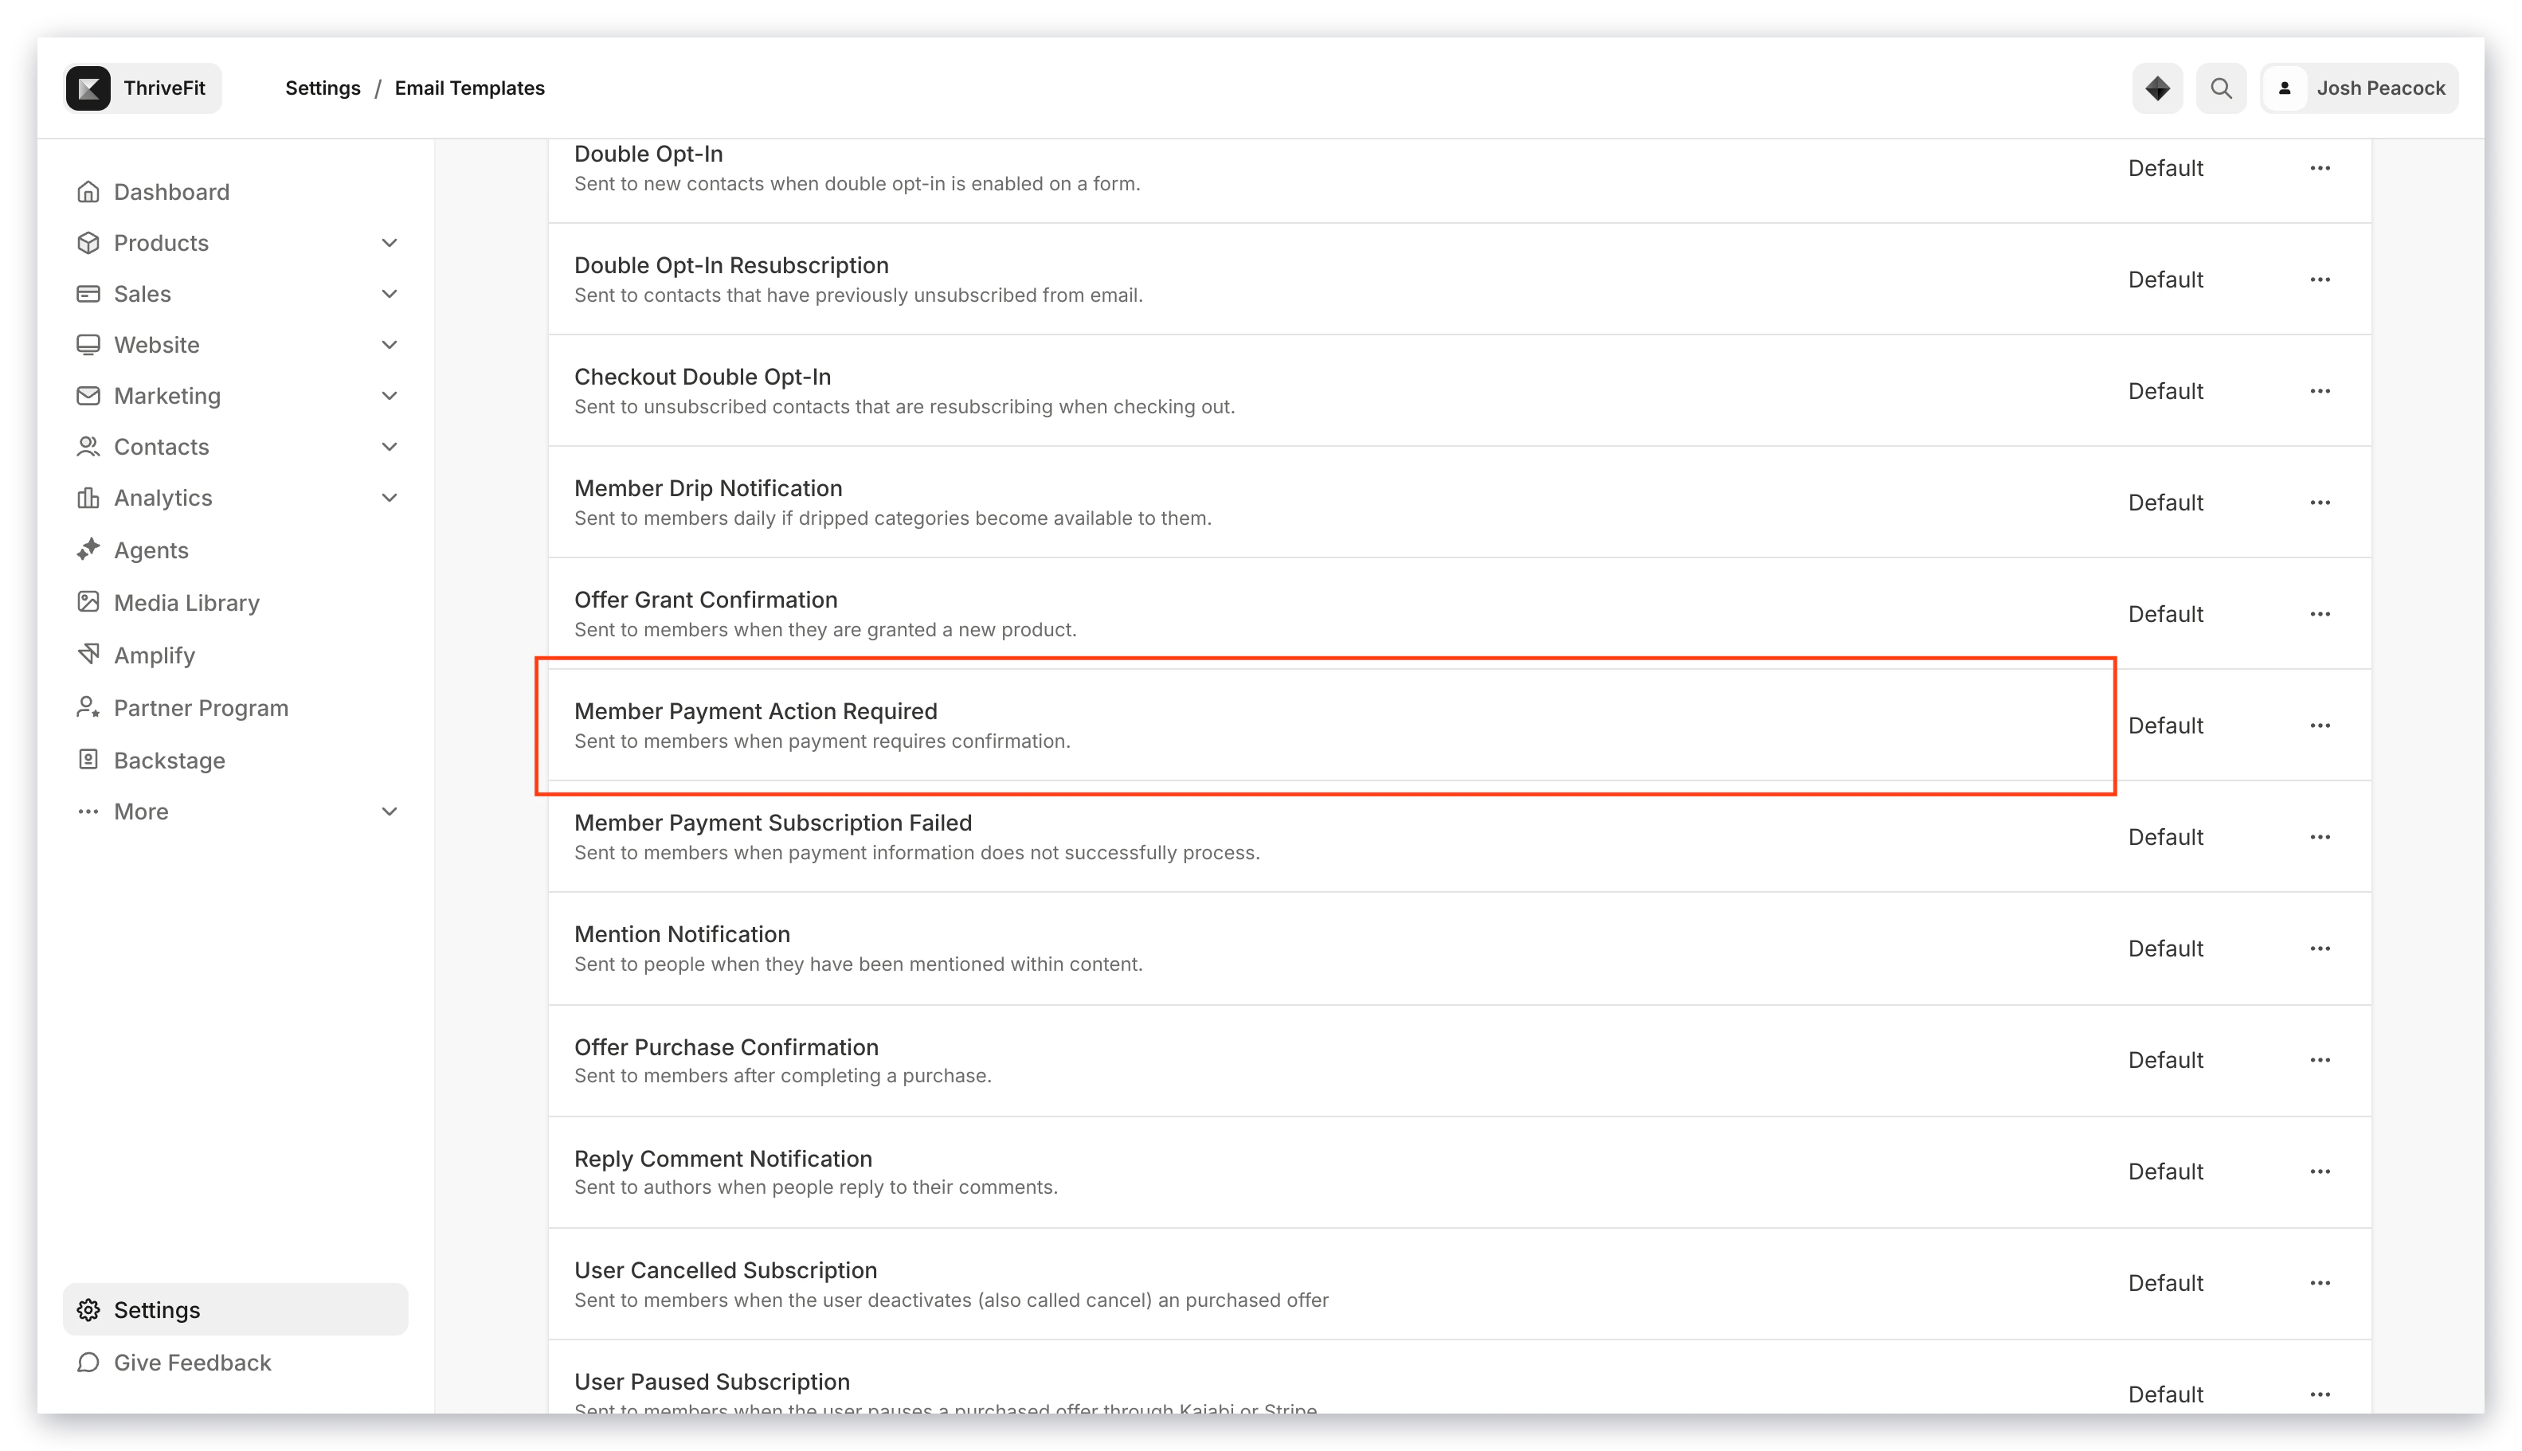Click the Dashboard home icon

(x=88, y=191)
